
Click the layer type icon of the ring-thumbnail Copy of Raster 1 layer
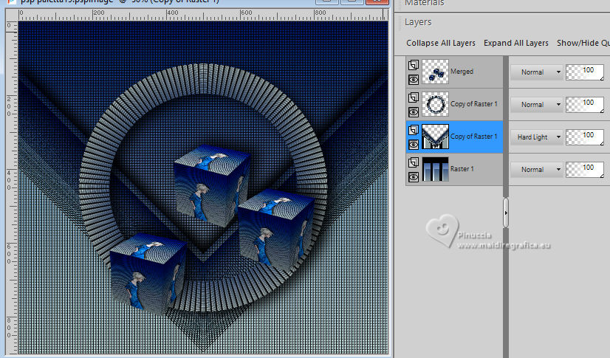[x=413, y=97]
